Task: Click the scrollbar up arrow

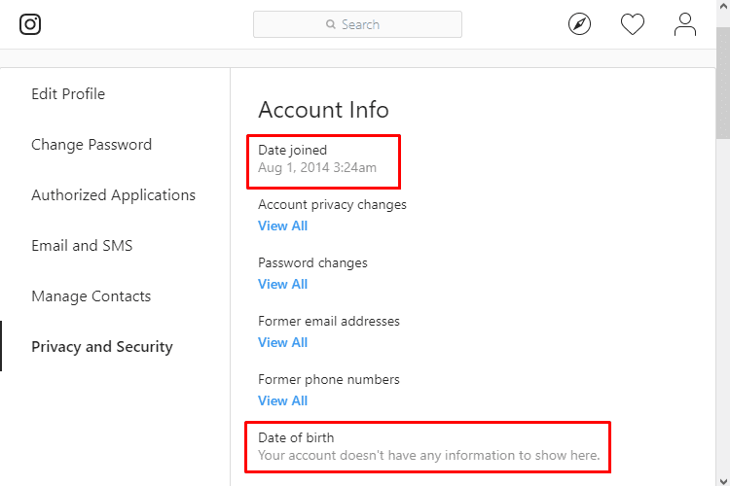Action: pos(723,7)
